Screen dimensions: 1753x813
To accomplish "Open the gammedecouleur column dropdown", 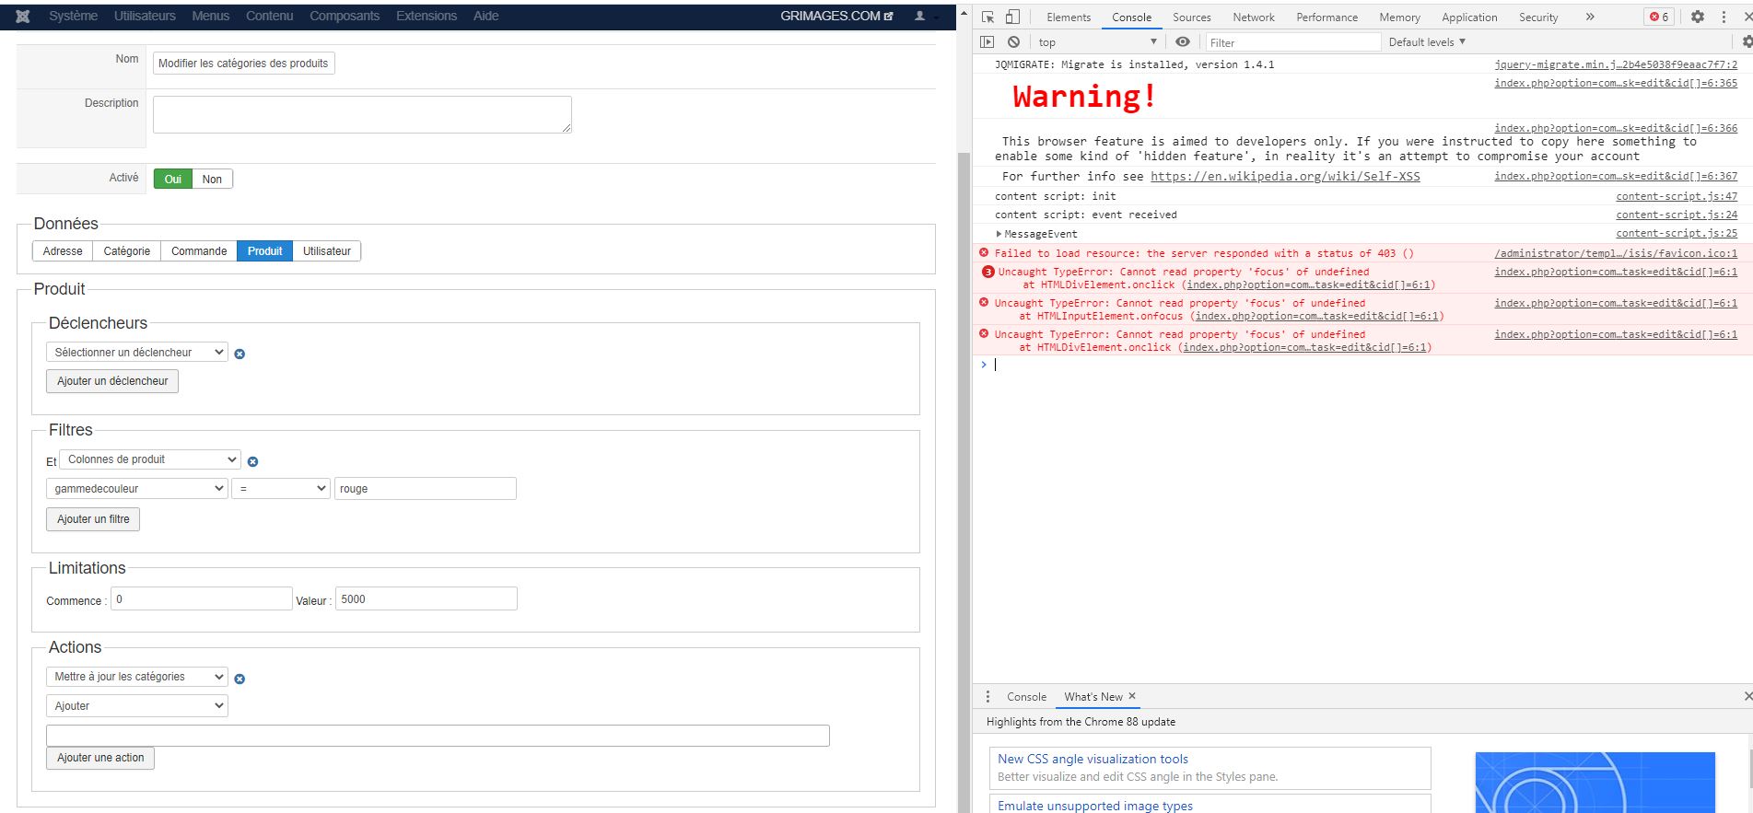I will click(x=136, y=489).
